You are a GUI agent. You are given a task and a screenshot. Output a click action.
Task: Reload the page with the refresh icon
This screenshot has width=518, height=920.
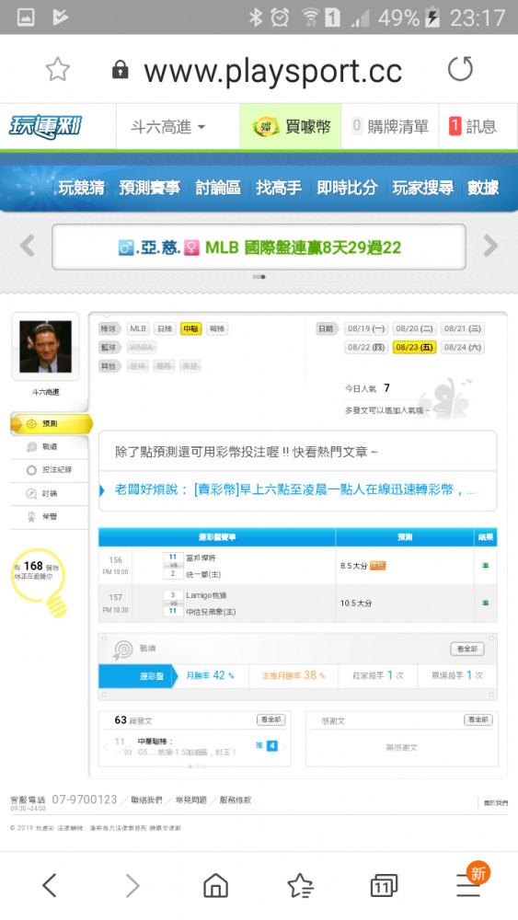(460, 69)
